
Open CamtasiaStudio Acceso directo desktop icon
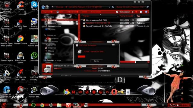point(34,92)
